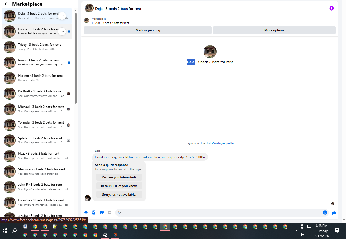Open John R's conversation
346x239 pixels.
tap(37, 187)
